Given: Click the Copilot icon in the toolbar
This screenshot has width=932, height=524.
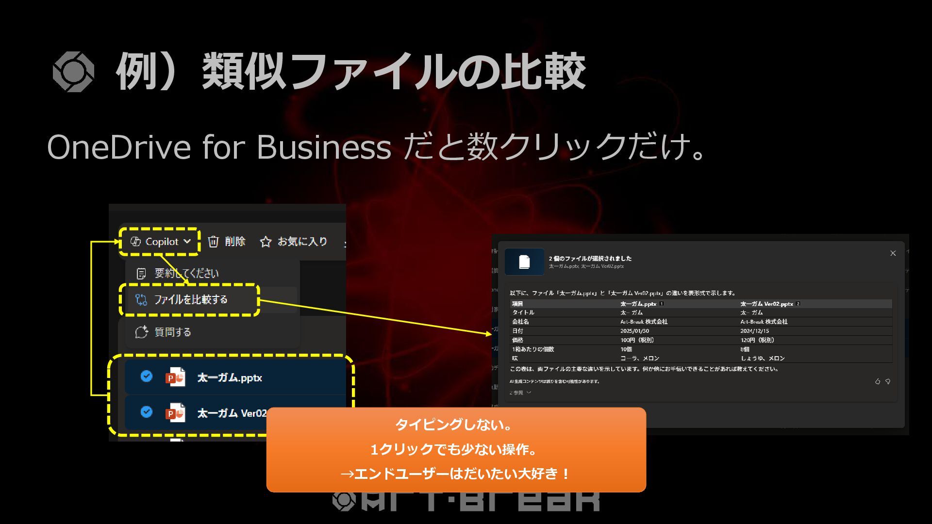Looking at the screenshot, I should click(x=135, y=242).
